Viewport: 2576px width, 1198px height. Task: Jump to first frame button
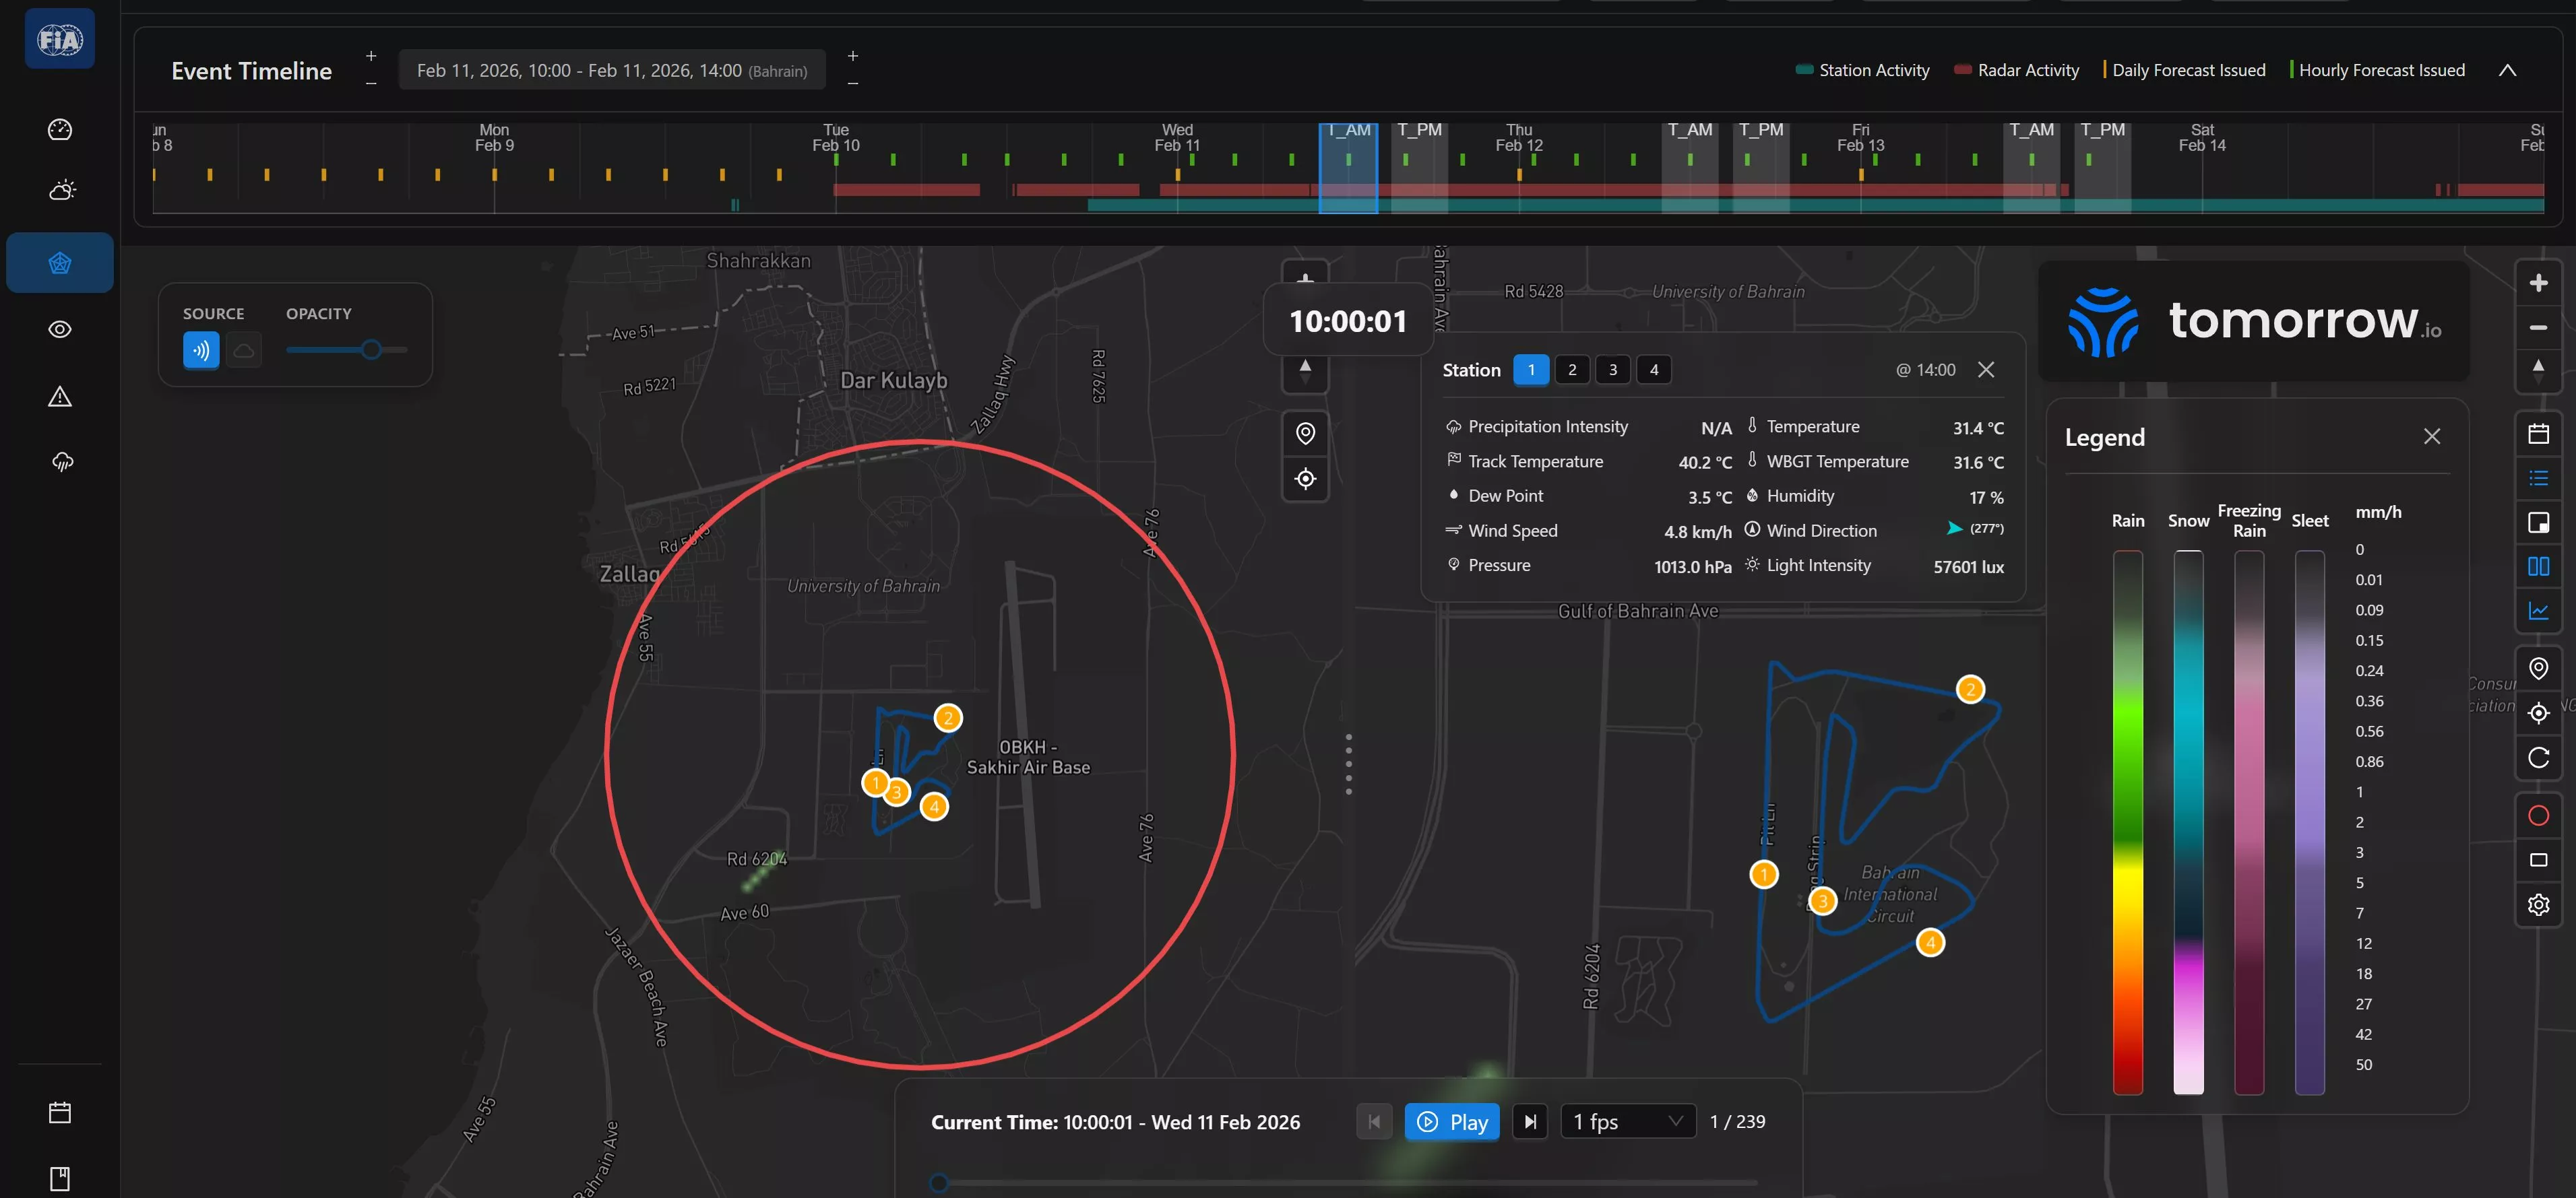pyautogui.click(x=1374, y=1122)
